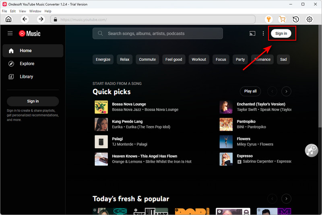Image resolution: width=322 pixels, height=215 pixels.
Task: Click the Eurika artist link
Action: coord(117,127)
